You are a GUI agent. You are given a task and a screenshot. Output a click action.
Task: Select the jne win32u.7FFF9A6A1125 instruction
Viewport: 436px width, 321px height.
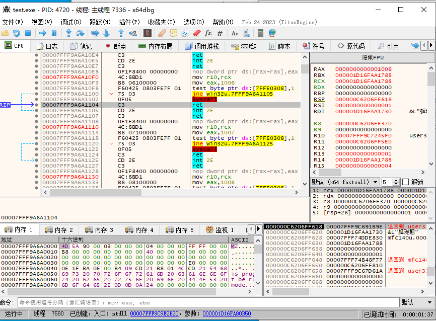(233, 143)
